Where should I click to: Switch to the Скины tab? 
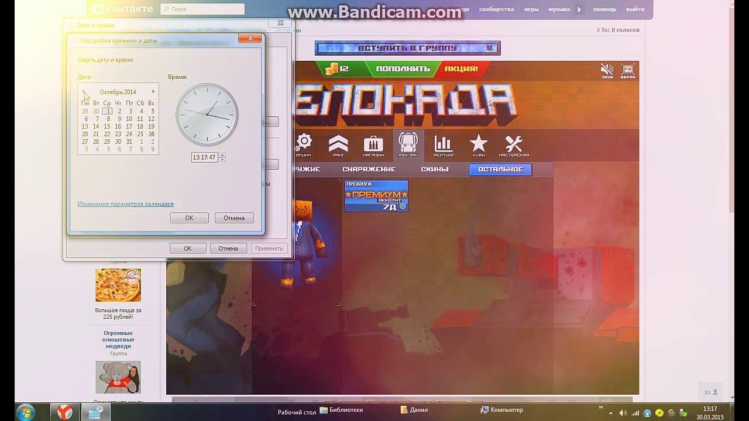pos(435,169)
